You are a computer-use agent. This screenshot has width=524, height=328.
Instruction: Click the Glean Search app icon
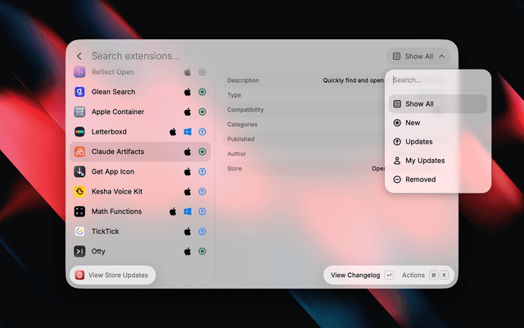click(x=79, y=92)
